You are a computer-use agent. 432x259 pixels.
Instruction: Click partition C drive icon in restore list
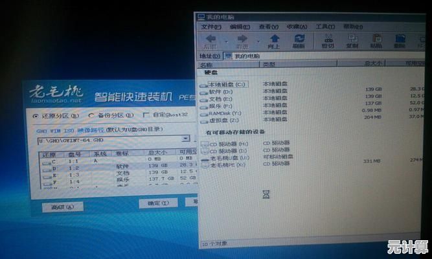click(x=47, y=163)
